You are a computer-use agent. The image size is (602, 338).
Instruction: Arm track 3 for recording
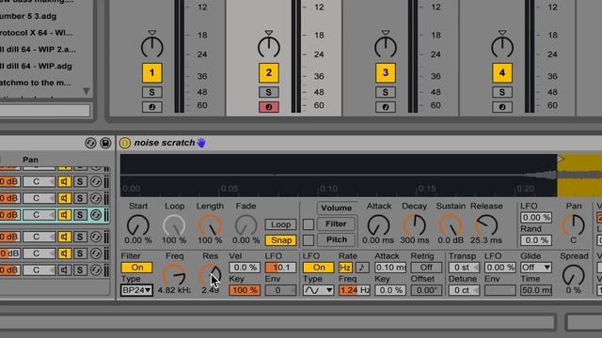(x=386, y=107)
